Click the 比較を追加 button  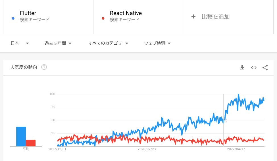(x=215, y=16)
